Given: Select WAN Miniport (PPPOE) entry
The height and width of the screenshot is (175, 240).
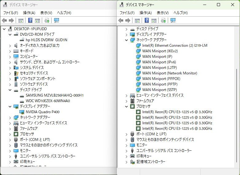Looking at the screenshot, I should [x=161, y=79].
